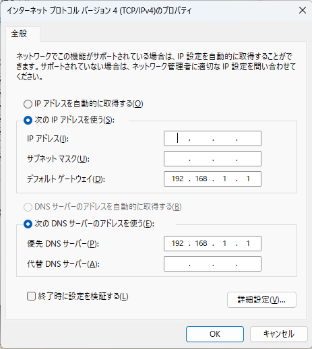Click the 168 octet in 優先 DNS サーバー
Viewport: 312px width, 349px height.
201,243
